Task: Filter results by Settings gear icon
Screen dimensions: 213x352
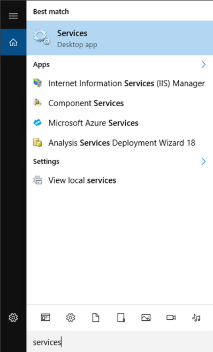Action: (71, 318)
